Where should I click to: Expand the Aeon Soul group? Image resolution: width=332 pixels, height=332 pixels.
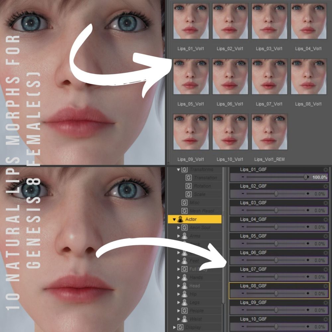click(179, 228)
